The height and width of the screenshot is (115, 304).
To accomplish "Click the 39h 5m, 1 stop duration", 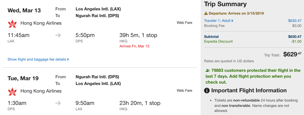I will pos(138,35).
